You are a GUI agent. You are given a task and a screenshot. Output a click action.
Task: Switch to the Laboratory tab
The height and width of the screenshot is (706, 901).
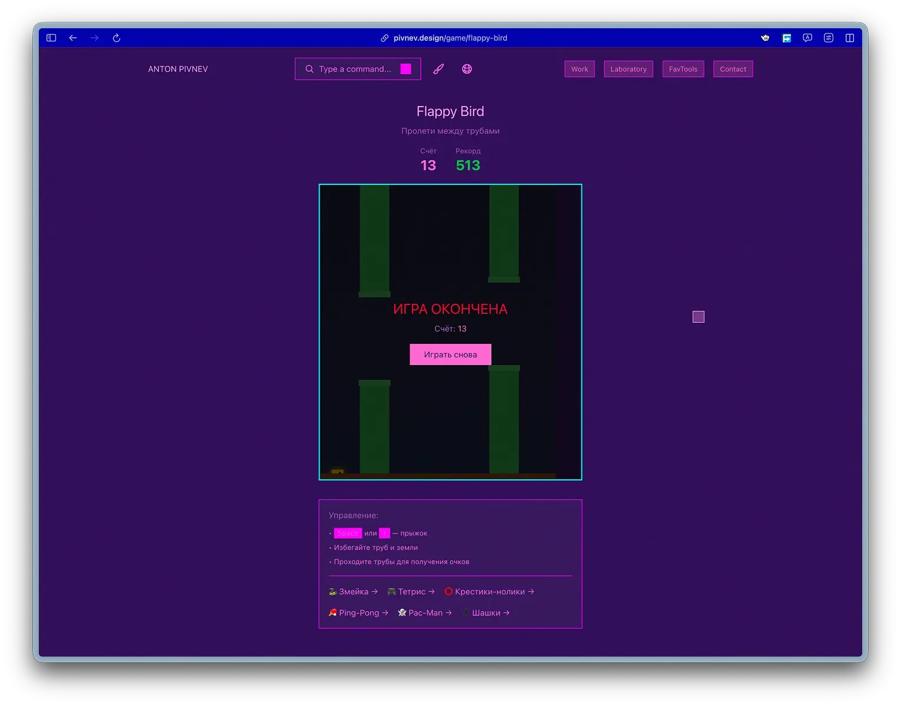(x=628, y=69)
